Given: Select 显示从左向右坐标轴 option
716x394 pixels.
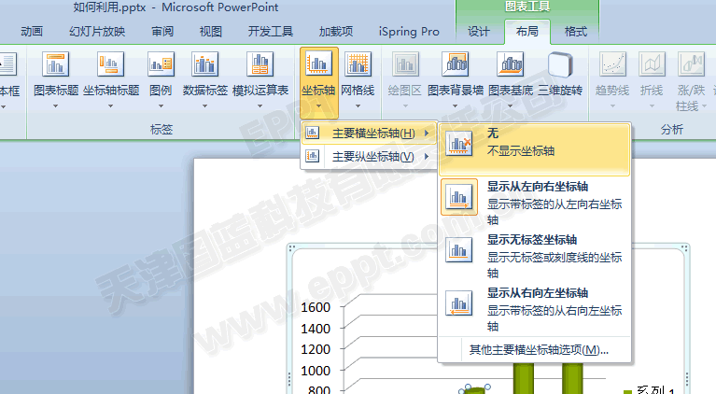Looking at the screenshot, I should [x=534, y=203].
